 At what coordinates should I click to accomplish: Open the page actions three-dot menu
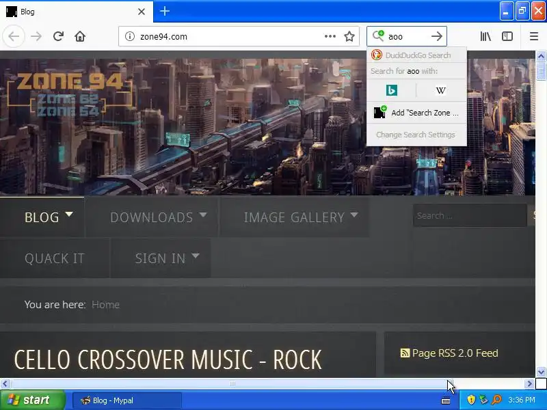(330, 36)
